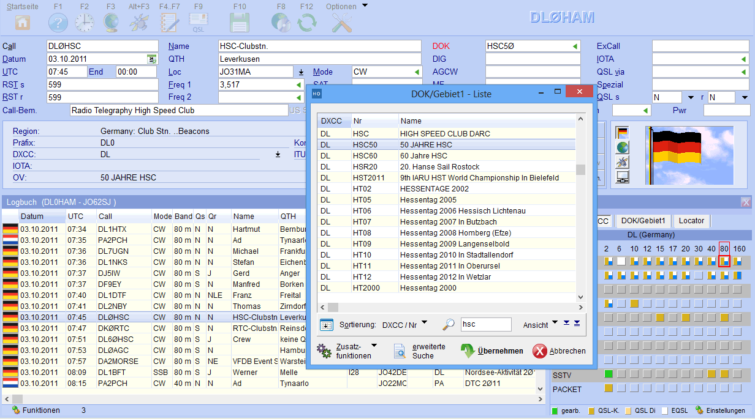Click the hsc search input field

pyautogui.click(x=485, y=325)
